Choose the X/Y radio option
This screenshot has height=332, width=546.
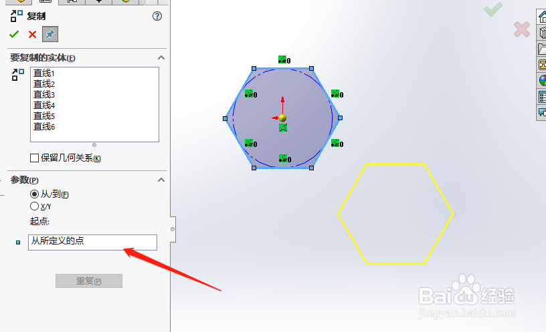pyautogui.click(x=34, y=206)
